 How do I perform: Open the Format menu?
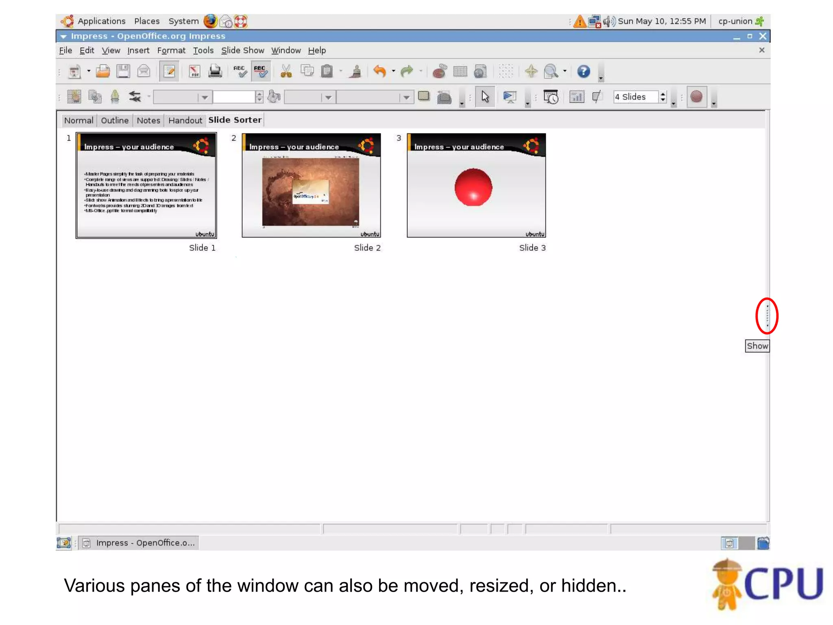point(171,50)
